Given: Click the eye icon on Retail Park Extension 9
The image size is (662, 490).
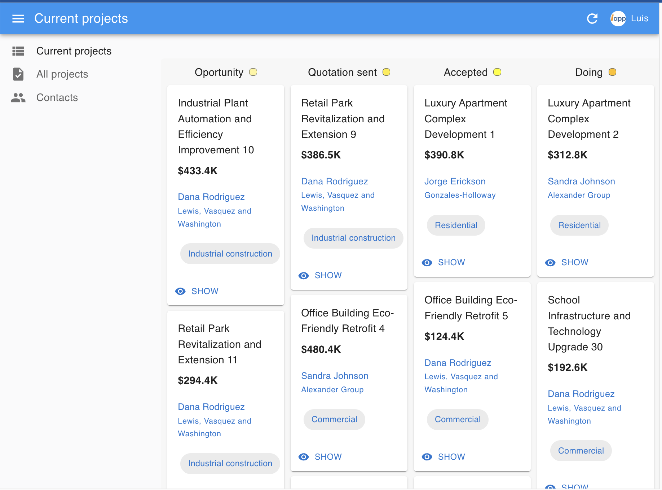Looking at the screenshot, I should coord(304,276).
